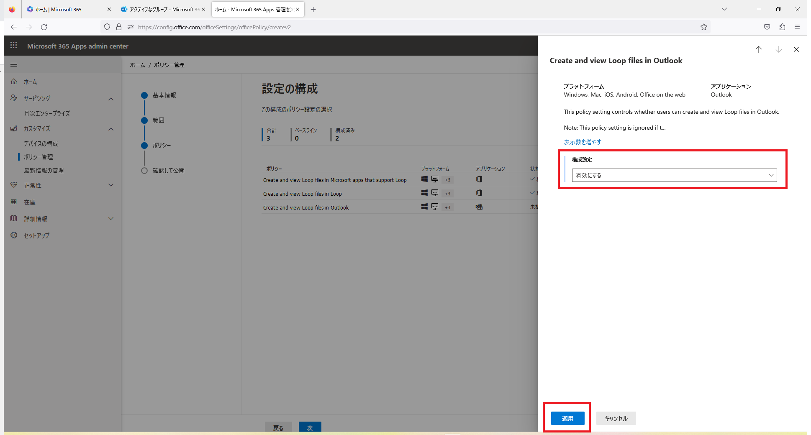Click the サービシング servicing icon
The image size is (811, 435).
click(x=14, y=98)
